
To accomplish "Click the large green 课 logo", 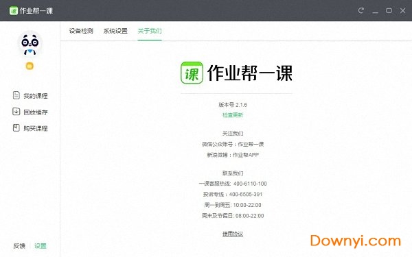I will pos(192,73).
